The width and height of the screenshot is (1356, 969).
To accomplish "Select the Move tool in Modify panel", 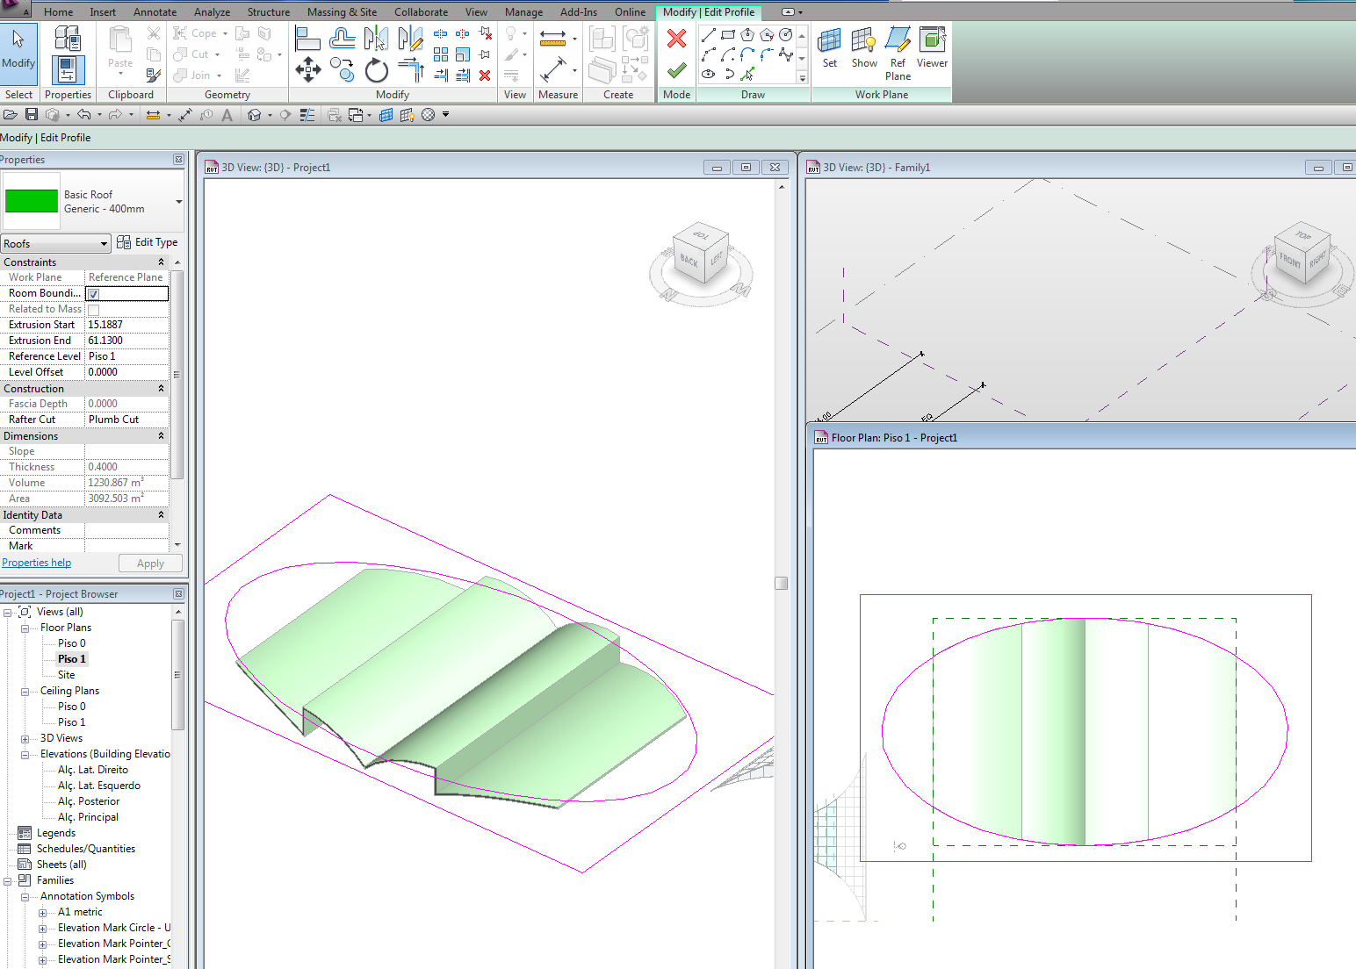I will click(x=307, y=69).
